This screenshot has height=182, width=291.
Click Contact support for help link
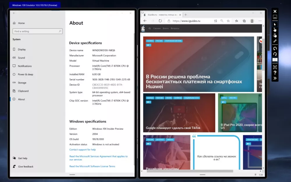pyautogui.click(x=83, y=149)
